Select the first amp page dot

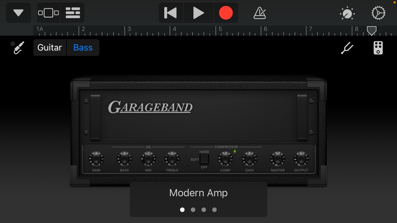pos(182,210)
